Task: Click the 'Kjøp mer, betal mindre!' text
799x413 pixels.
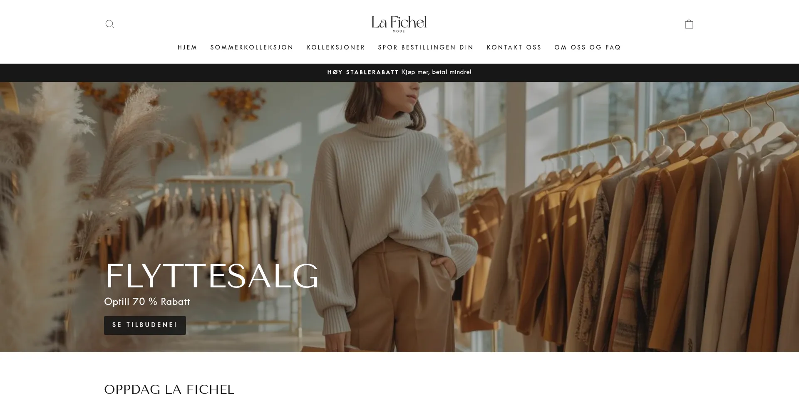Action: [x=436, y=72]
